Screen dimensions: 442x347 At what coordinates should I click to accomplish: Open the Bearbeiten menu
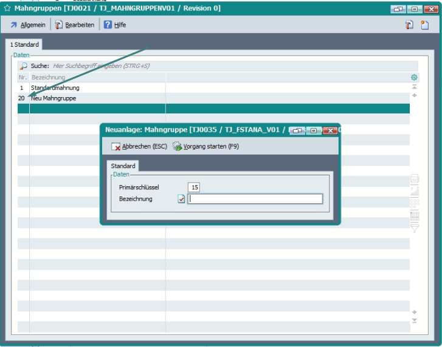click(75, 25)
